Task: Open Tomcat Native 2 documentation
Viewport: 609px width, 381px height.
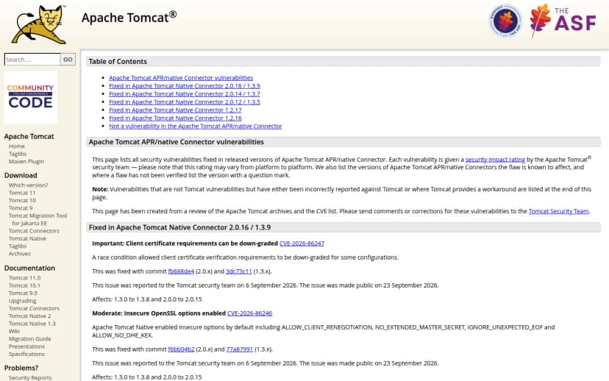Action: 29,316
